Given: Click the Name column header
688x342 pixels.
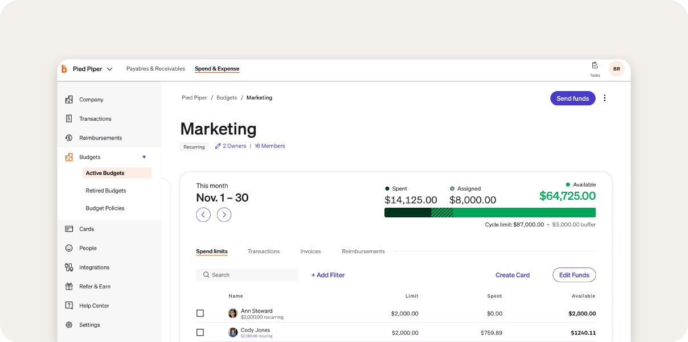Looking at the screenshot, I should [236, 296].
